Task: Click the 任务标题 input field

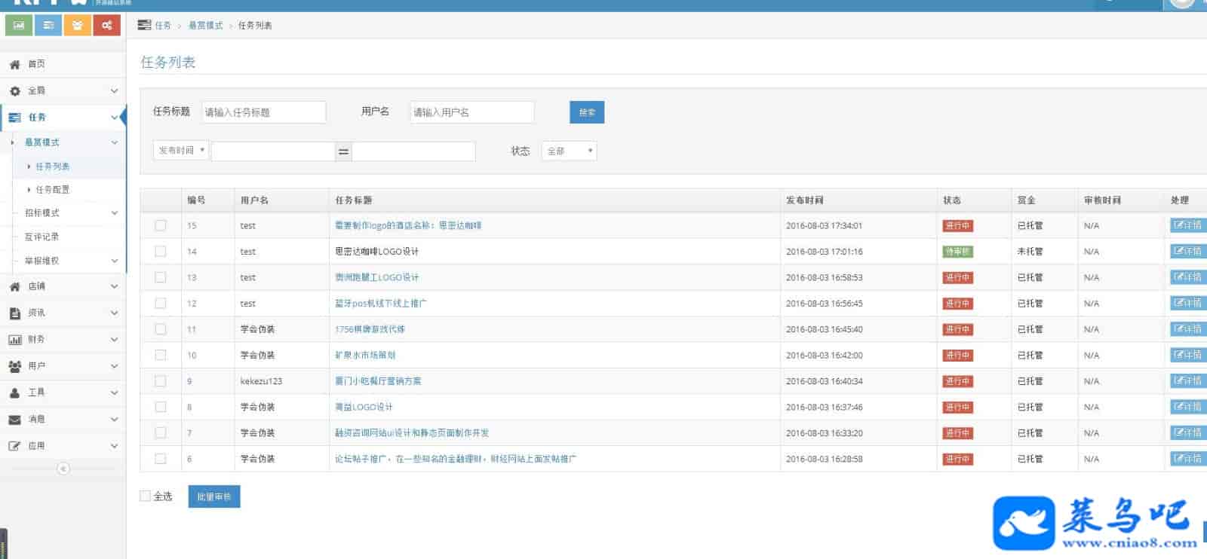Action: 263,112
